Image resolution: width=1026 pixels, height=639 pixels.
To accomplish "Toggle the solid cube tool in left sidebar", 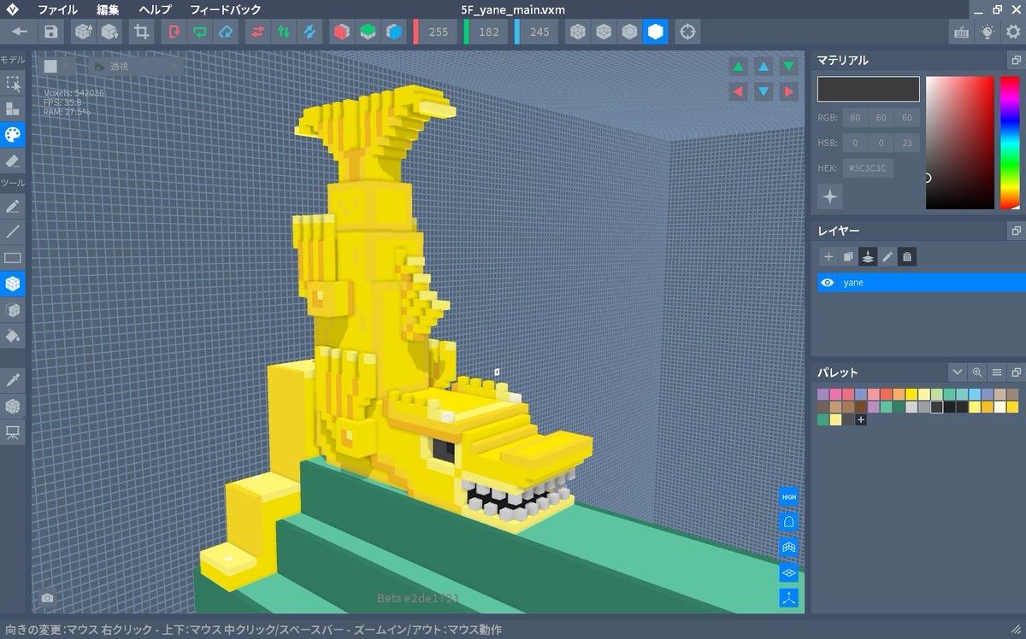I will pyautogui.click(x=13, y=284).
